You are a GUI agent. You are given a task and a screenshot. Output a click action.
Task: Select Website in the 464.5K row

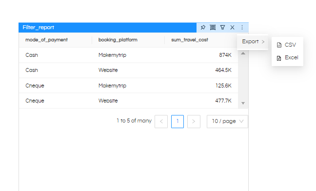tap(108, 70)
